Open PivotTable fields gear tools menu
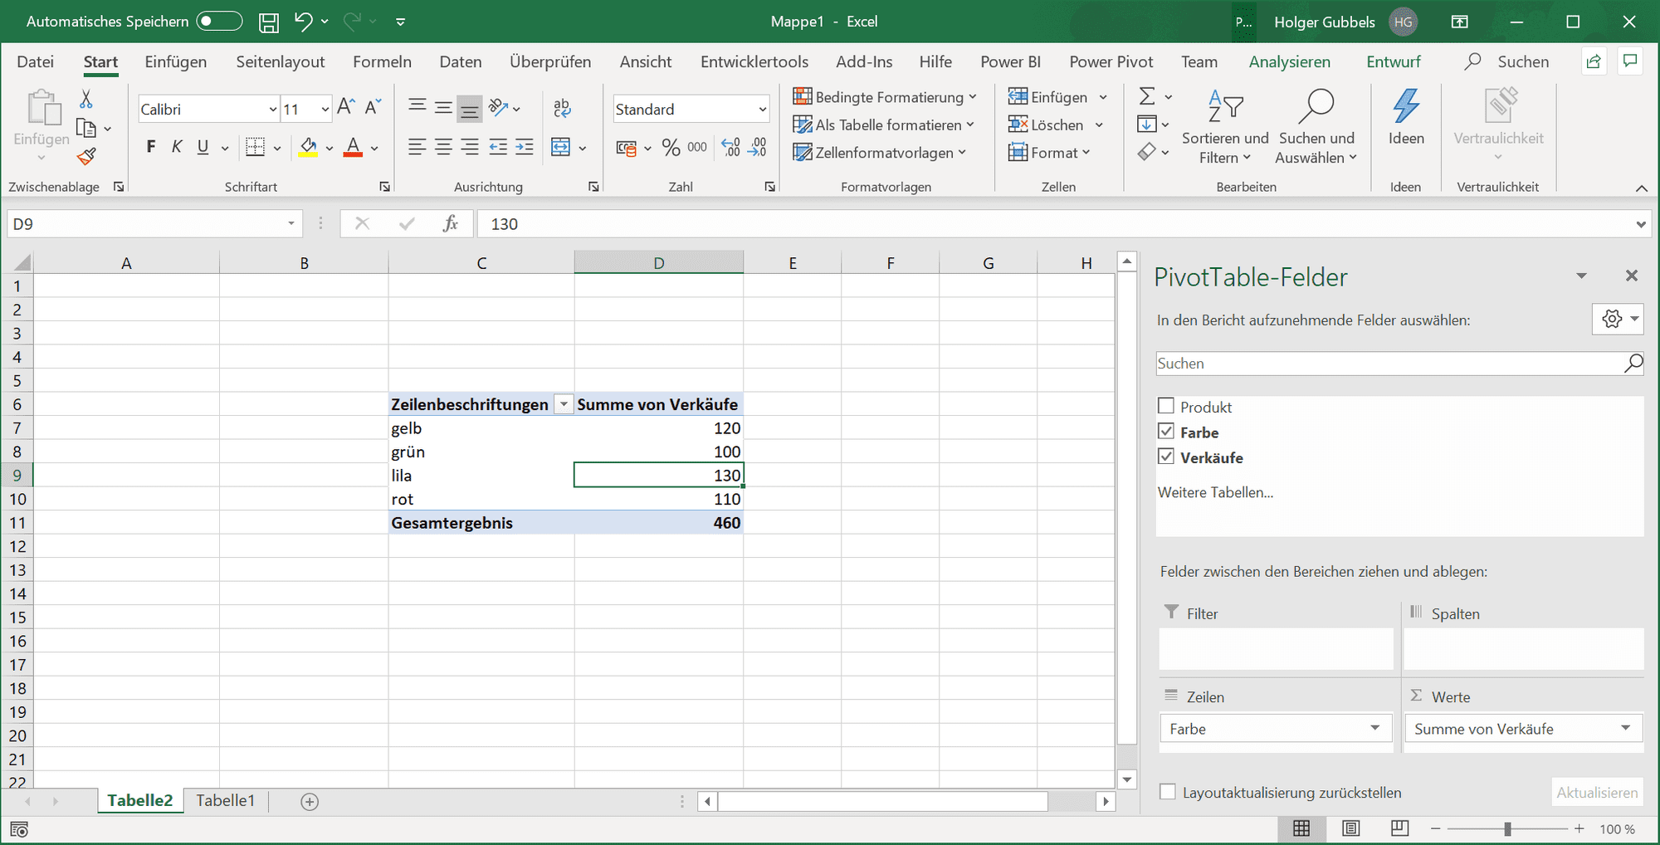Viewport: 1660px width, 845px height. coord(1618,319)
